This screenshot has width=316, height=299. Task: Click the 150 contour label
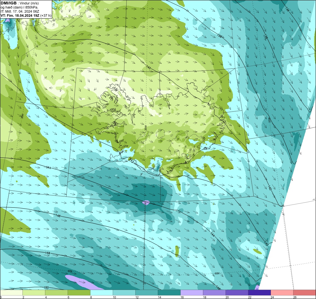(x=46, y=288)
